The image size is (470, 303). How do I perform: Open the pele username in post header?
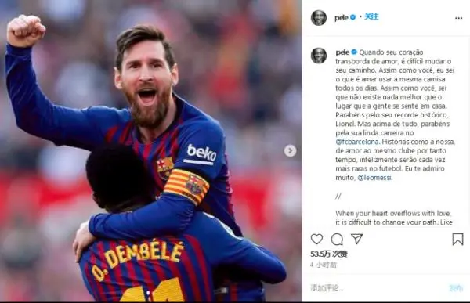(x=342, y=18)
